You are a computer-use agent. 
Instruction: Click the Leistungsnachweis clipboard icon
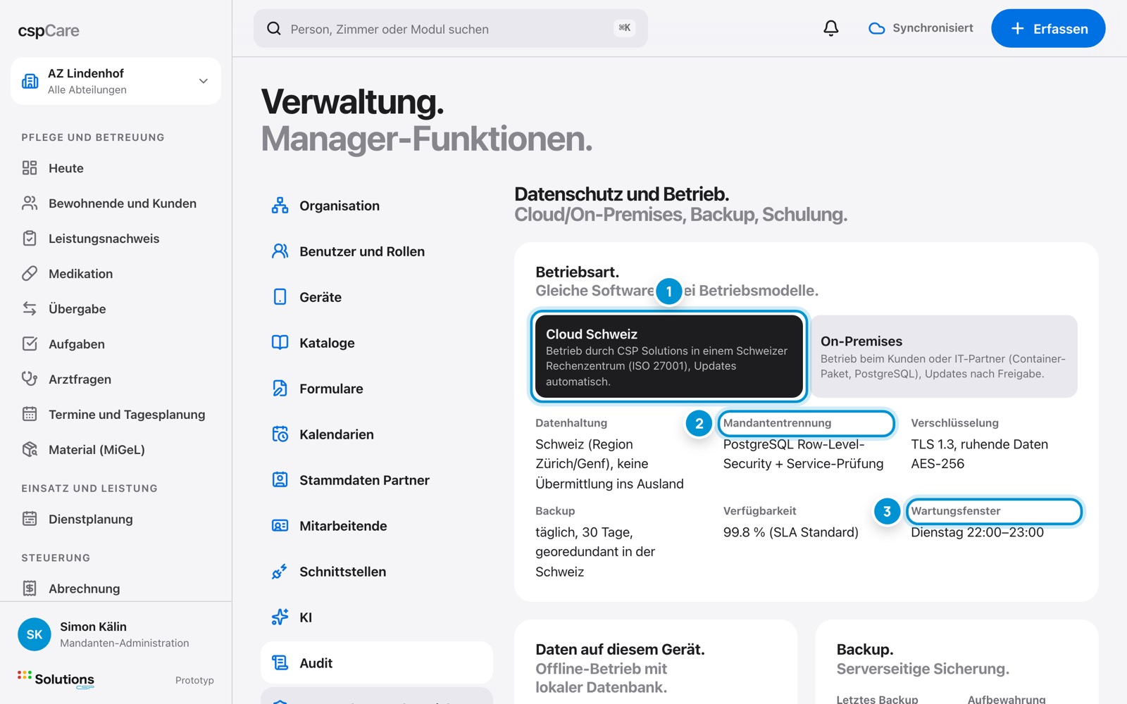[30, 238]
